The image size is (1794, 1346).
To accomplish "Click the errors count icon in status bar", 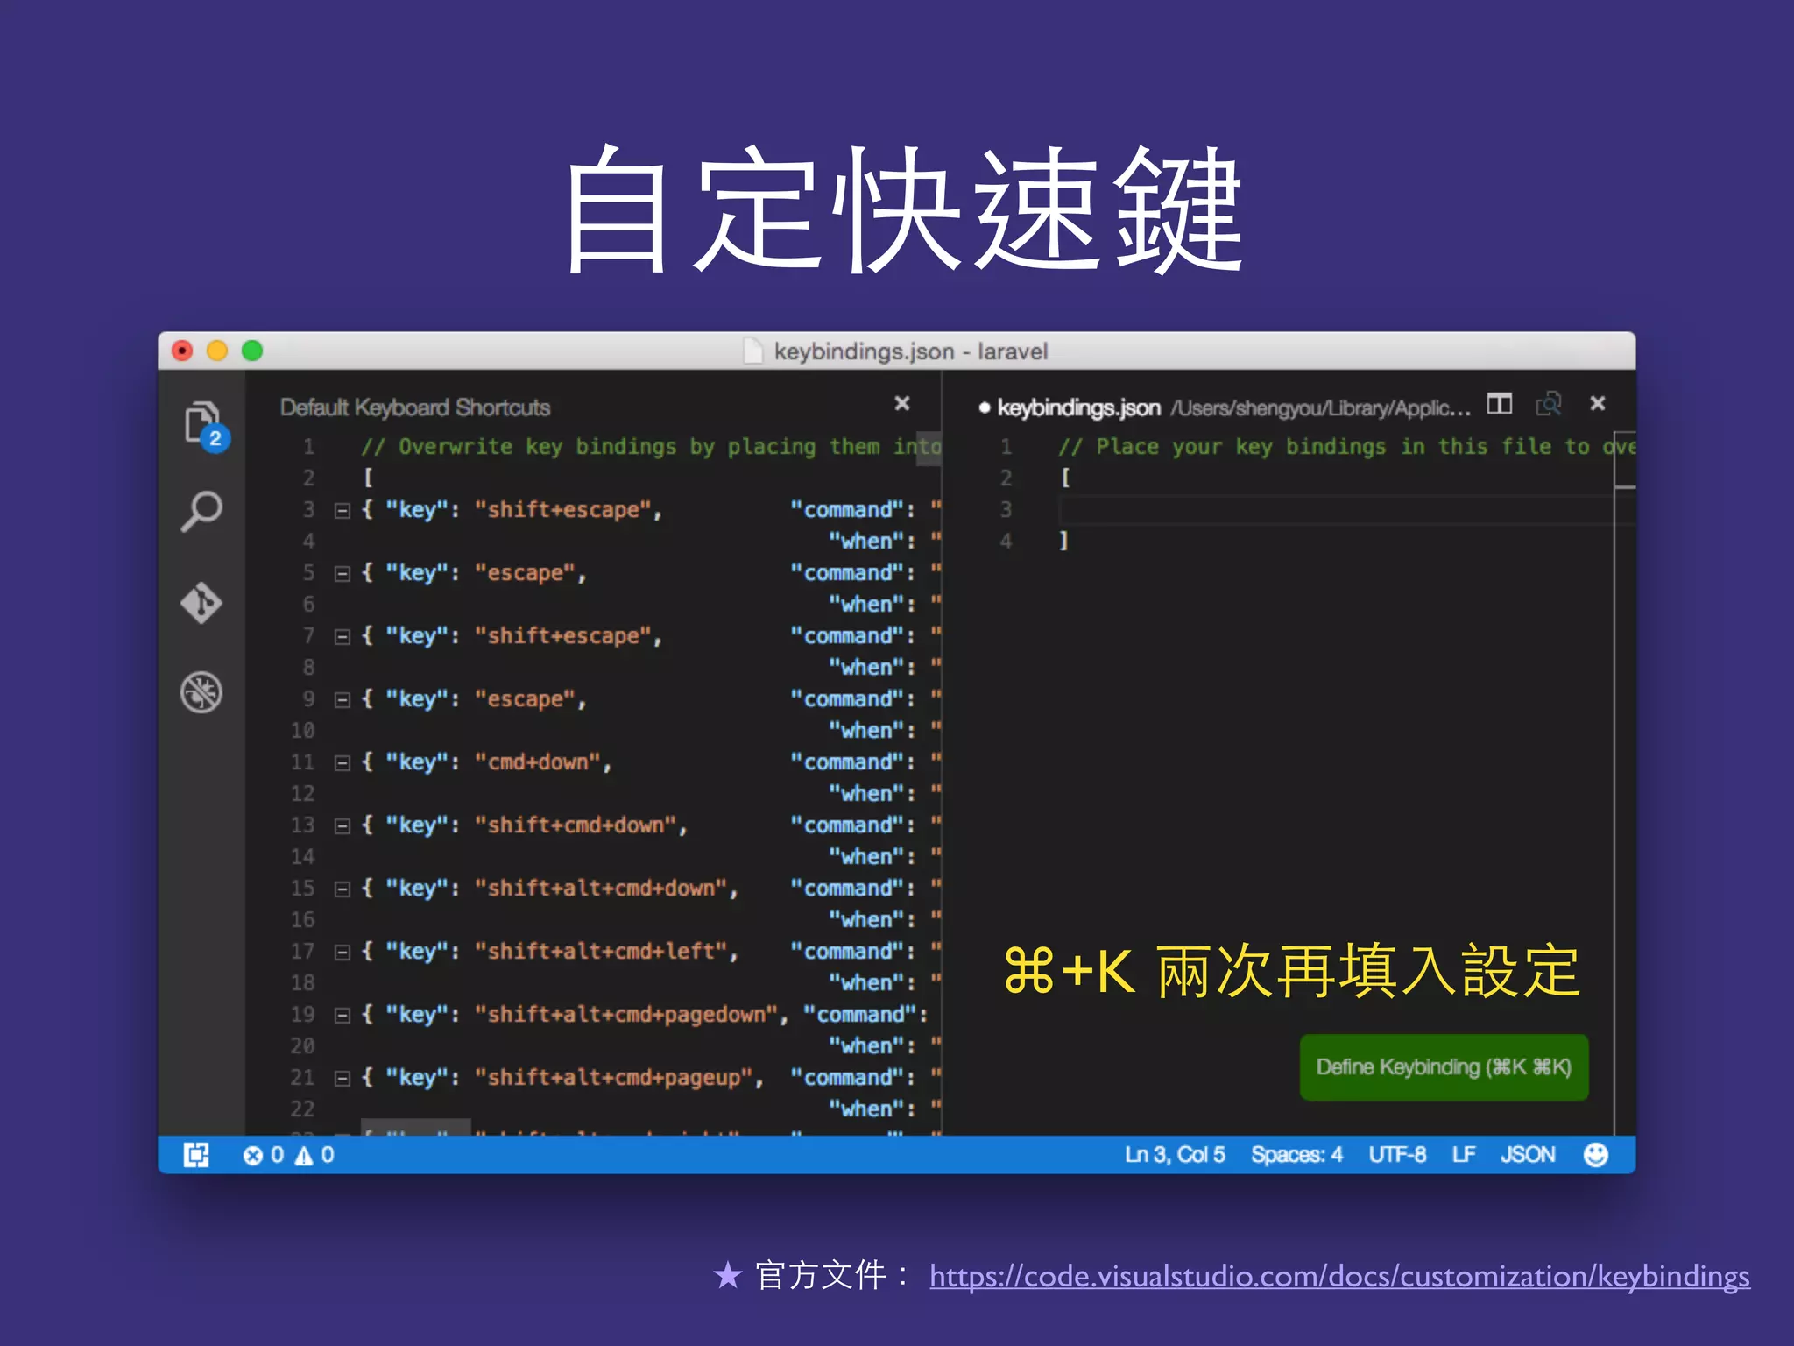I will [x=253, y=1156].
